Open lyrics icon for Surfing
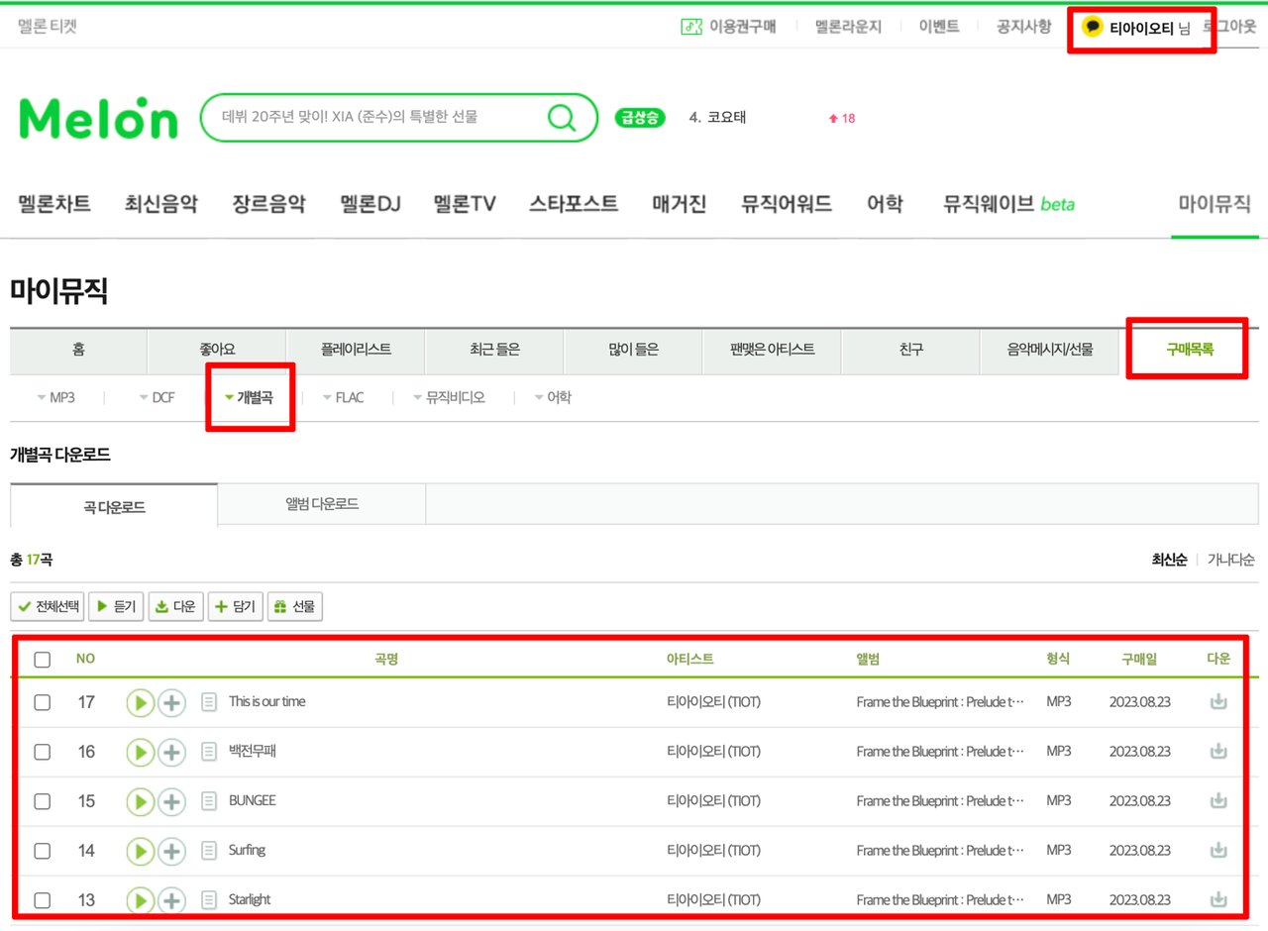The image size is (1268, 931). click(x=209, y=851)
